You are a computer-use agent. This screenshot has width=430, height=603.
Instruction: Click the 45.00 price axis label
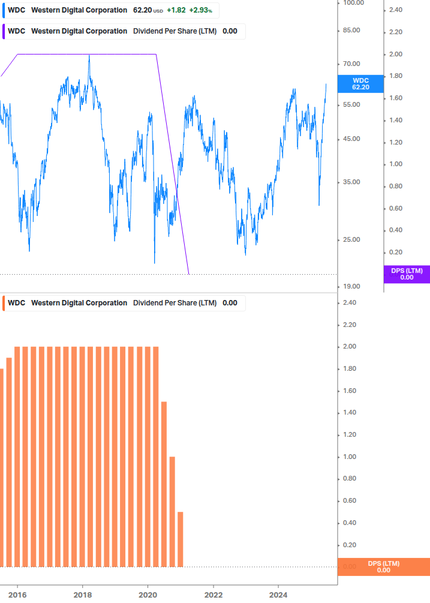351,139
